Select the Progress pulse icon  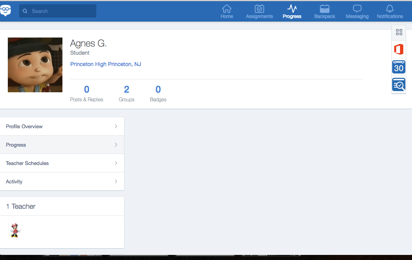pos(292,9)
